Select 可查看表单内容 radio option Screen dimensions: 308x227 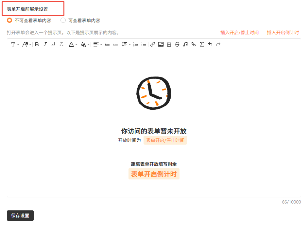(x=63, y=20)
